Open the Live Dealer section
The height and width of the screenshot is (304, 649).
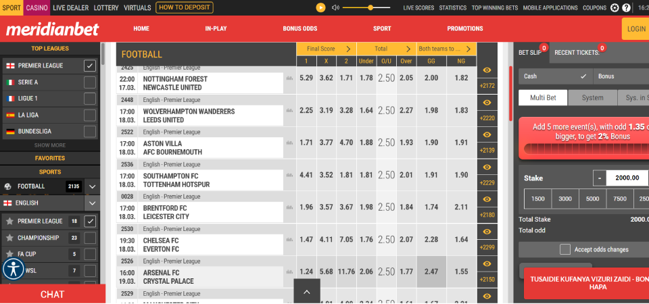click(71, 7)
